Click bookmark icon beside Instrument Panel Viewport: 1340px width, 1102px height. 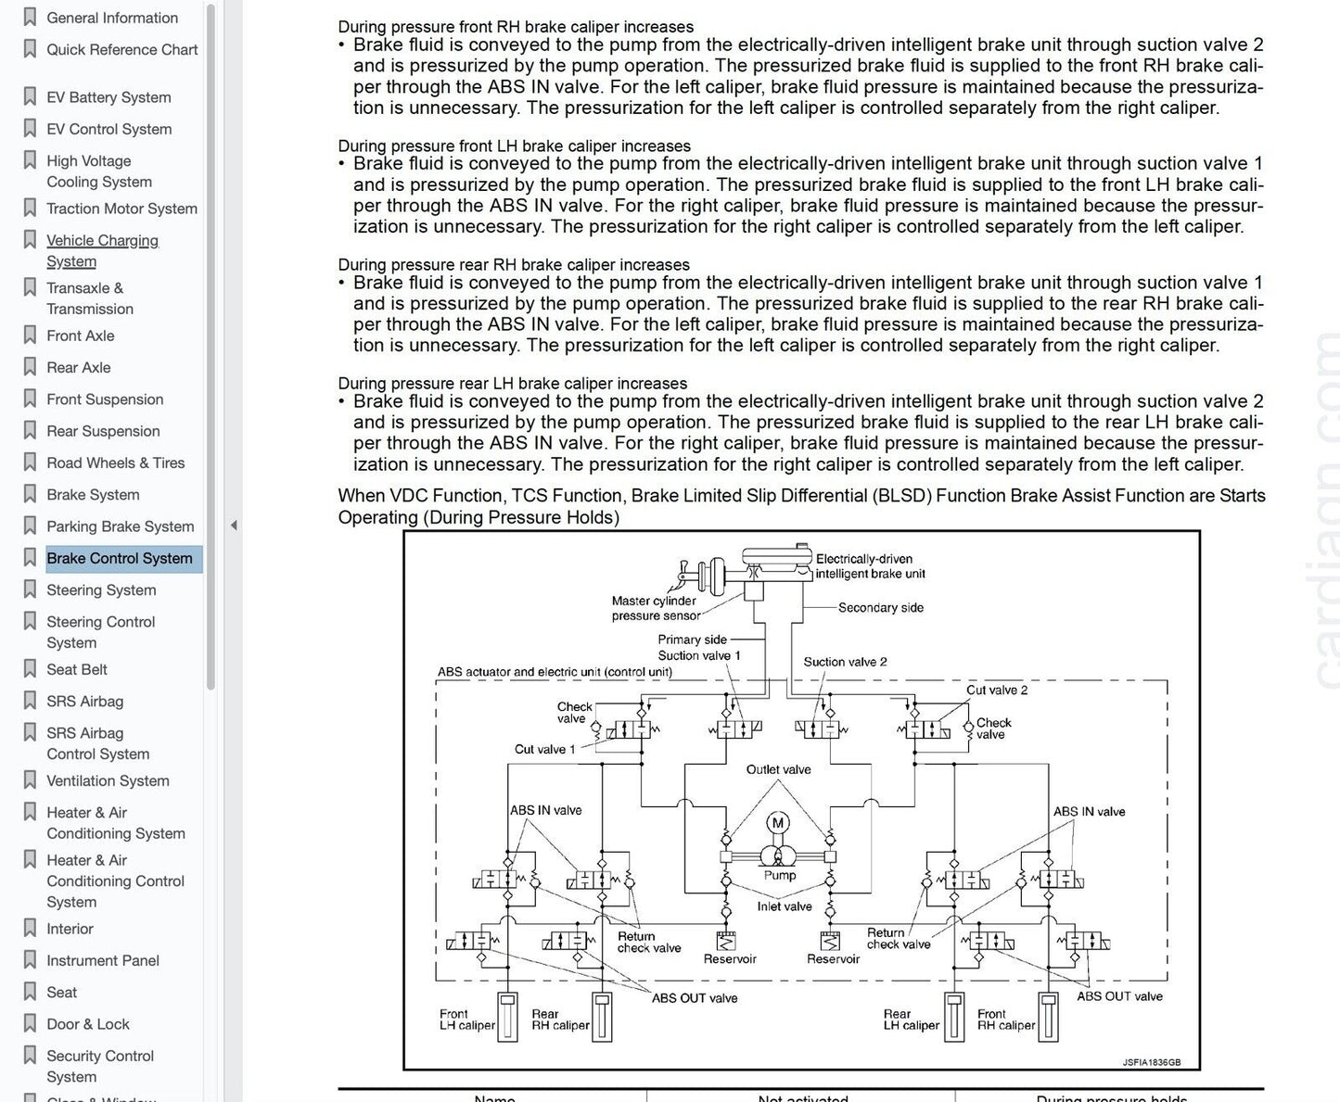coord(30,959)
